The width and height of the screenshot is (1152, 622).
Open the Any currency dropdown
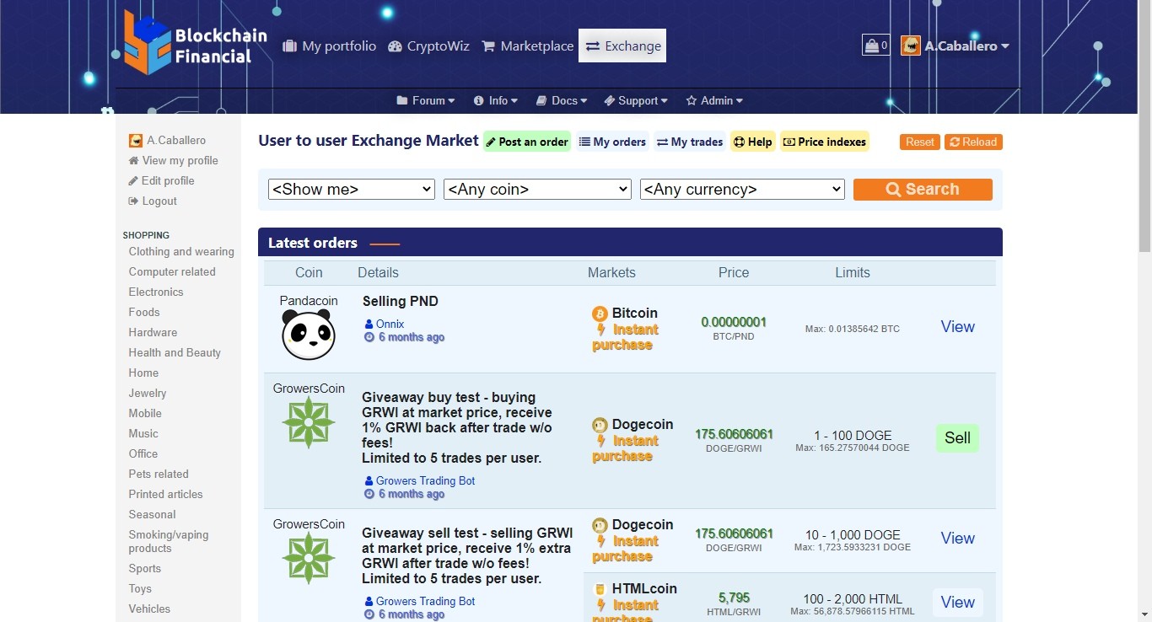(742, 190)
